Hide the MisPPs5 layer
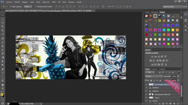 [146, 91]
